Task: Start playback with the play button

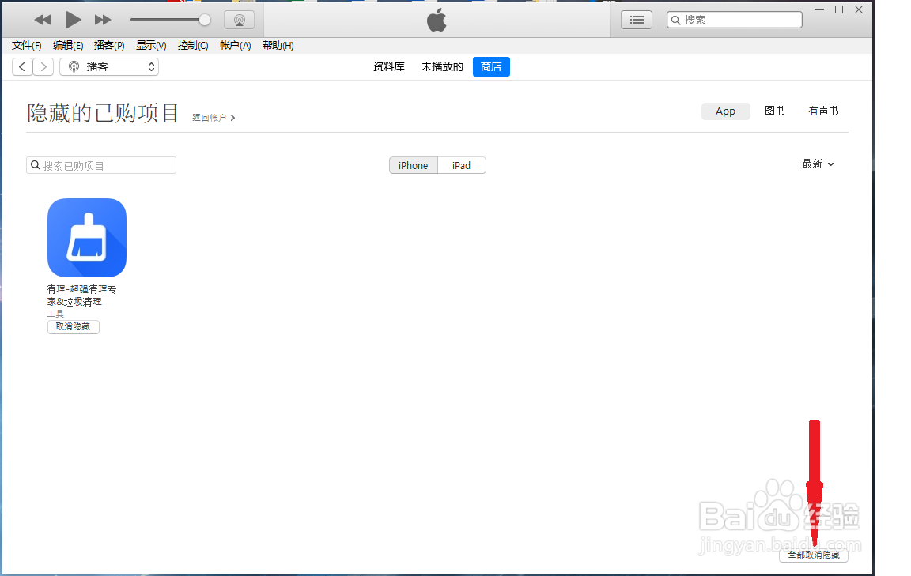Action: 74,20
